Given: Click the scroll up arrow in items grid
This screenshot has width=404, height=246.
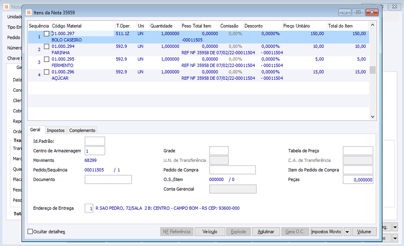Looking at the screenshot, I should [x=373, y=25].
